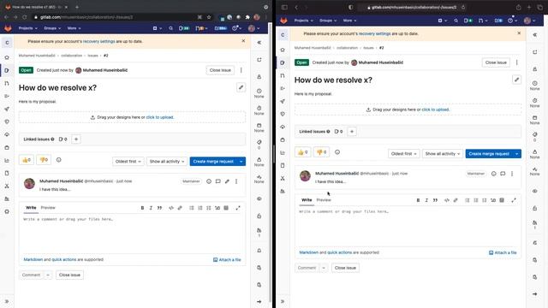This screenshot has height=308, width=548.
Task: Click GitLab fox logo in left window
Action: click(8, 28)
